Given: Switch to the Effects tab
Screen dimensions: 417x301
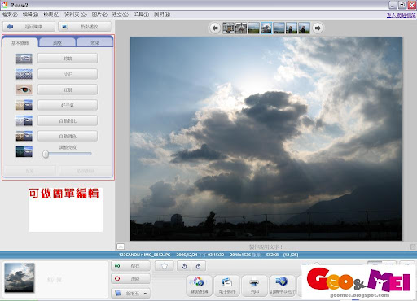Looking at the screenshot, I should tap(94, 43).
